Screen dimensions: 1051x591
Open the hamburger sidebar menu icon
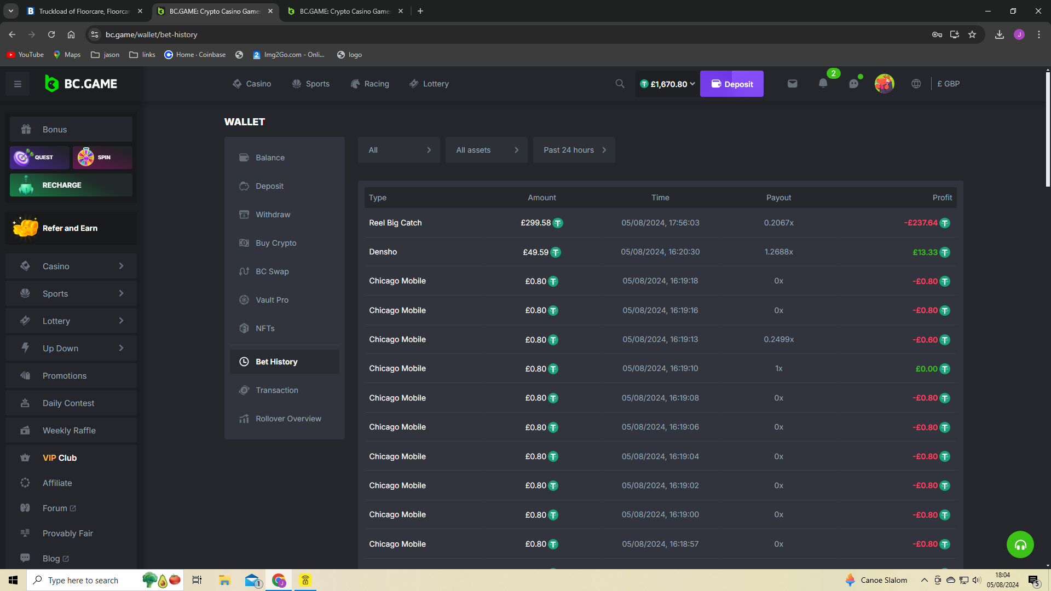coord(18,84)
